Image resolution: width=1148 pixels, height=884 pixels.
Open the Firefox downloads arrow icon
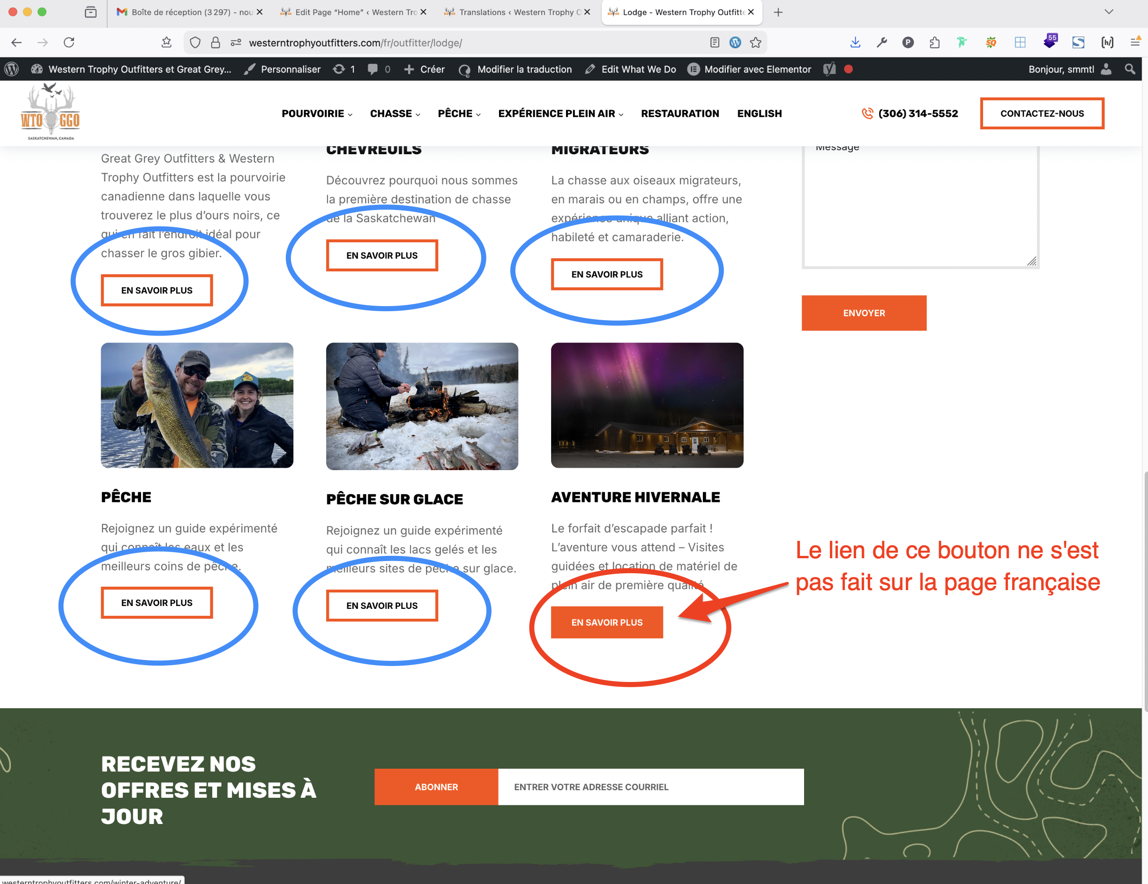click(855, 43)
